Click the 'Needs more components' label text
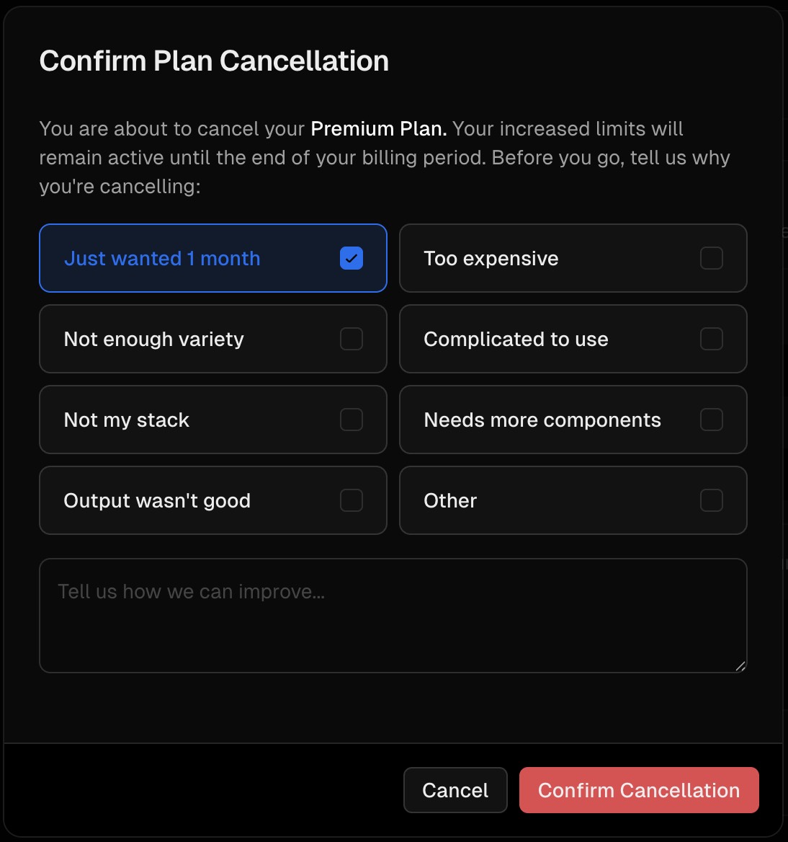This screenshot has width=788, height=842. (542, 420)
